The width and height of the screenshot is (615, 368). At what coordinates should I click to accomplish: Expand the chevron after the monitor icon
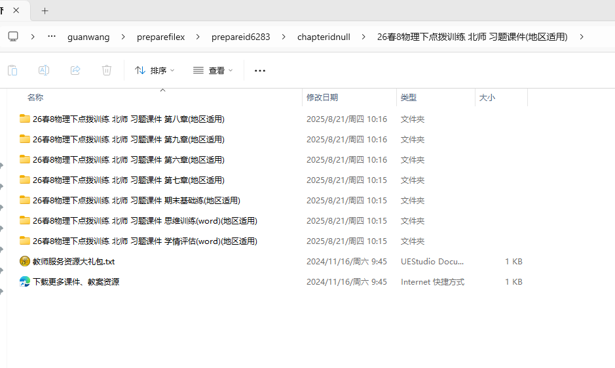[x=33, y=37]
